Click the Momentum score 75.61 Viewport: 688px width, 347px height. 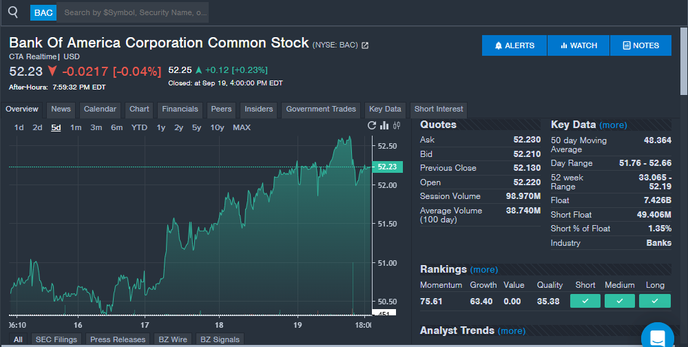point(431,302)
